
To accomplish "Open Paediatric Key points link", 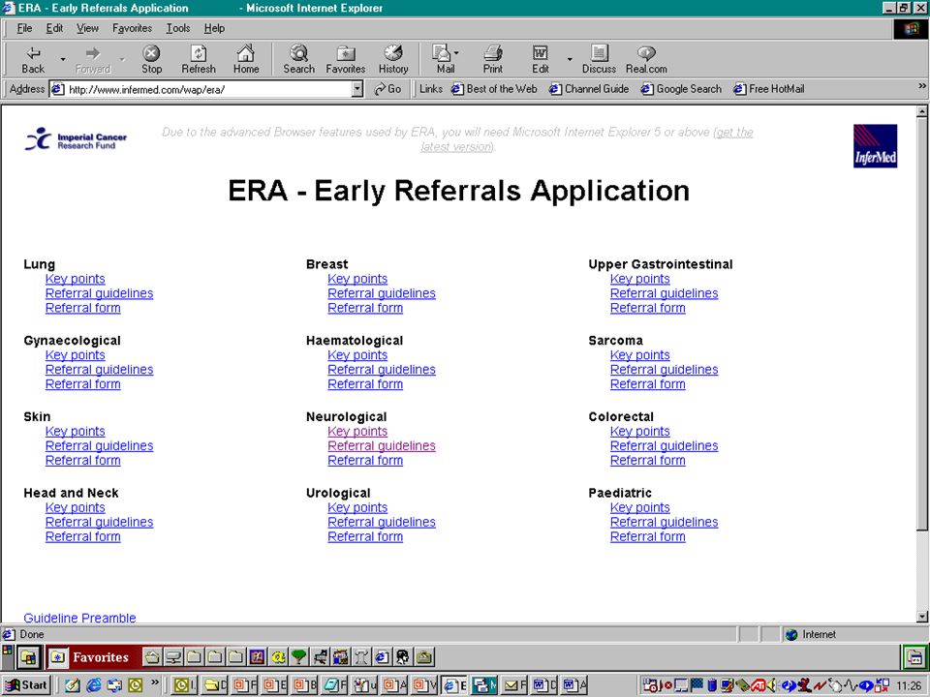I will pyautogui.click(x=640, y=507).
